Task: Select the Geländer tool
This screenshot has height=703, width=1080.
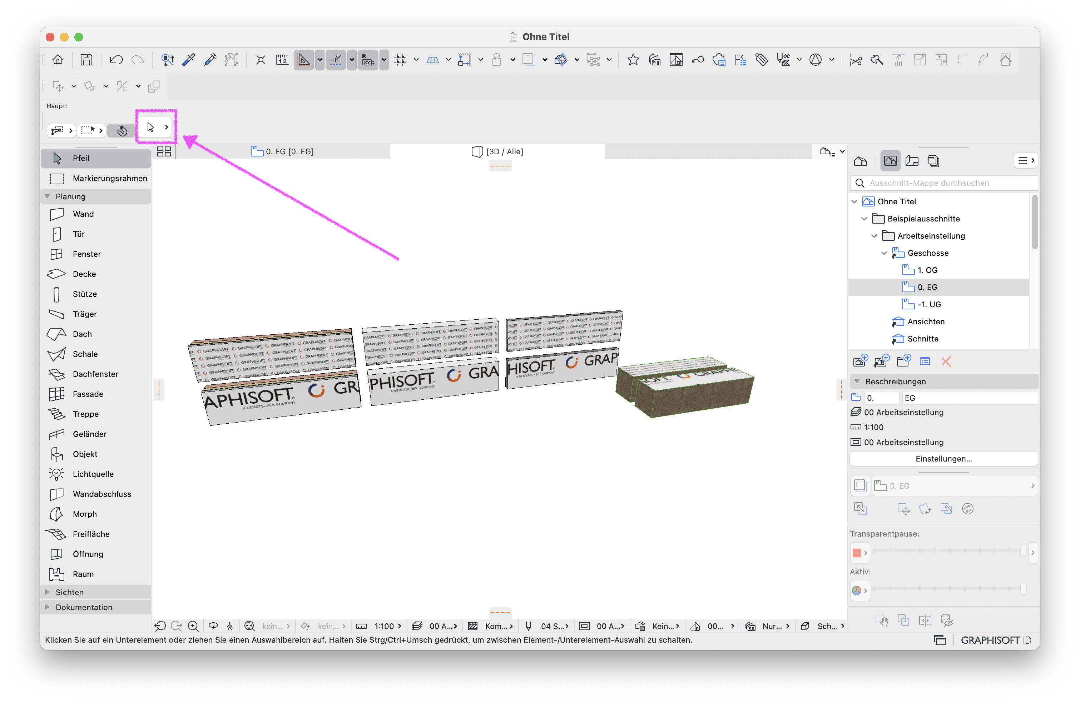Action: tap(96, 434)
